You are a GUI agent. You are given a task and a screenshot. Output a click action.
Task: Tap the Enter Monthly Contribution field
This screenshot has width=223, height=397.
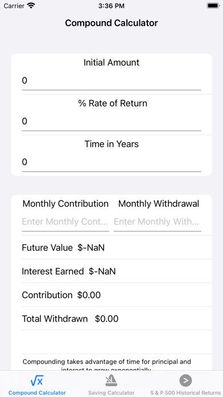(x=65, y=222)
